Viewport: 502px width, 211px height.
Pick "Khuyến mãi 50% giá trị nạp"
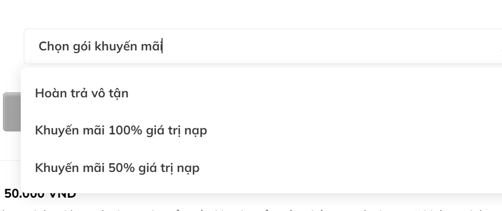(x=117, y=168)
